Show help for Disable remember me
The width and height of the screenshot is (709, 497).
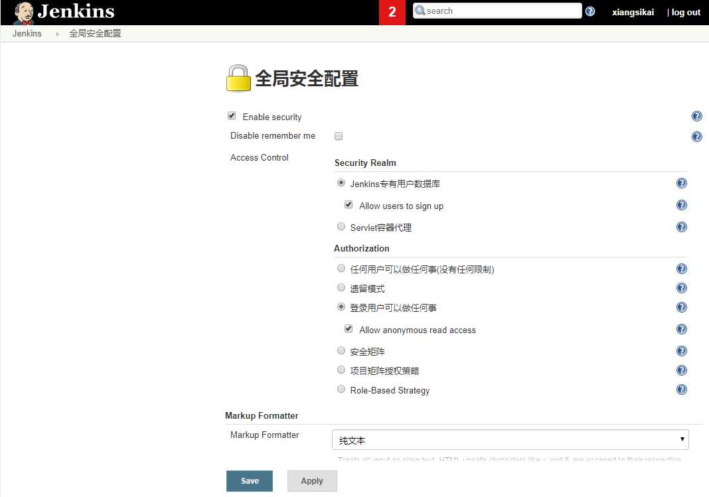[x=697, y=137]
